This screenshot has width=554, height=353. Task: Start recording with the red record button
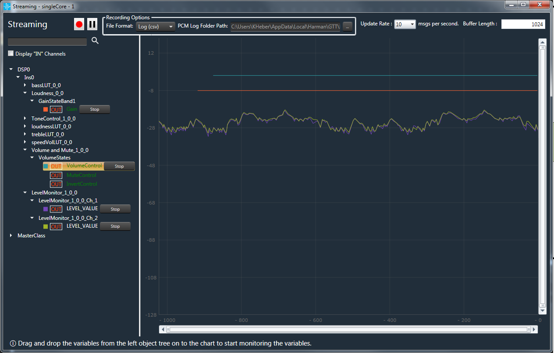(79, 25)
